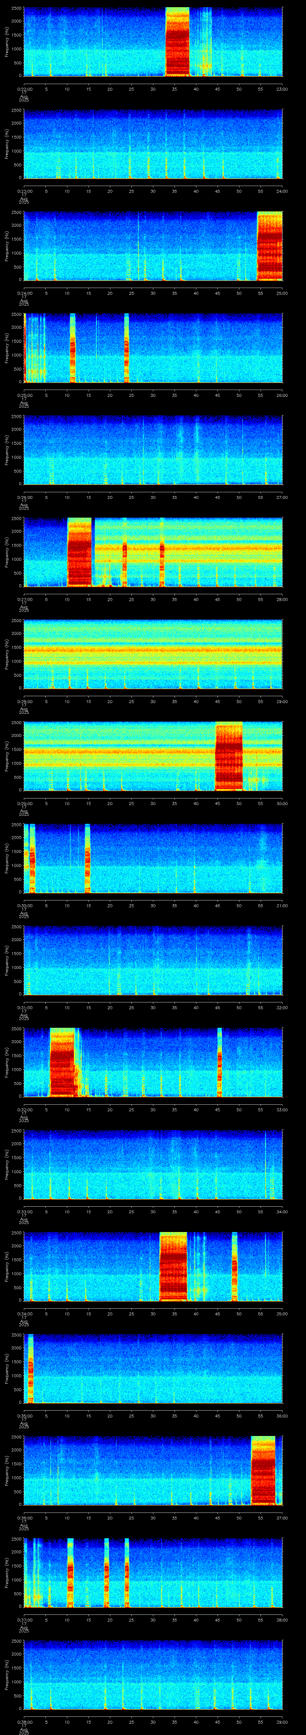Click the narrow burst starting the 0:35:00 spectrogram
The width and height of the screenshot is (306, 1735).
30,1368
